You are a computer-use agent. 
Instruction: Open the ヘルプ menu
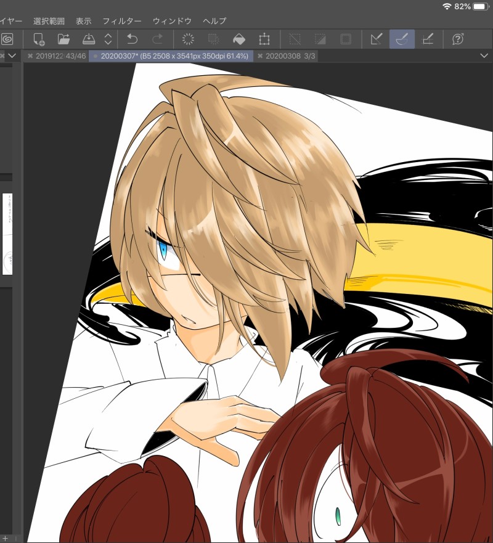(214, 21)
